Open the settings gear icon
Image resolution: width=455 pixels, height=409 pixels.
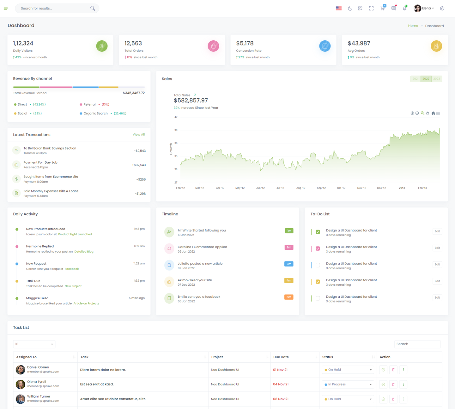point(442,9)
